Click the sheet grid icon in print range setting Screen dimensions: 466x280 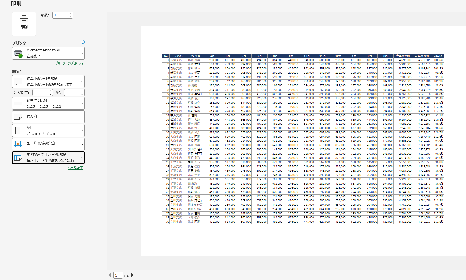(x=18, y=82)
